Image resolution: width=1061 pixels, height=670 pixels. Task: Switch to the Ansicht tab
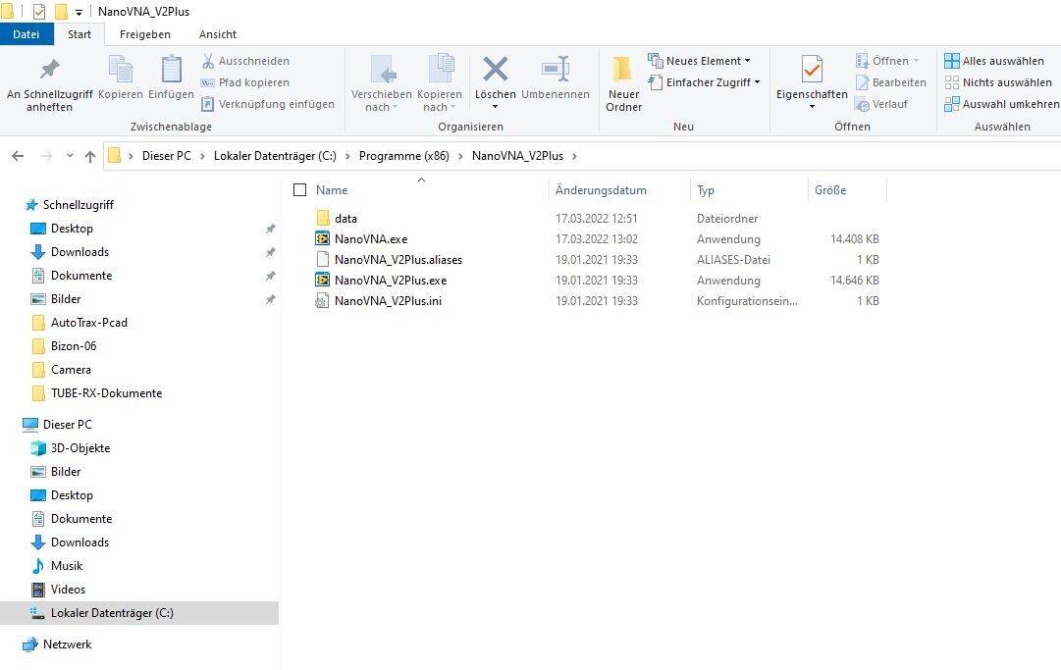[x=218, y=34]
